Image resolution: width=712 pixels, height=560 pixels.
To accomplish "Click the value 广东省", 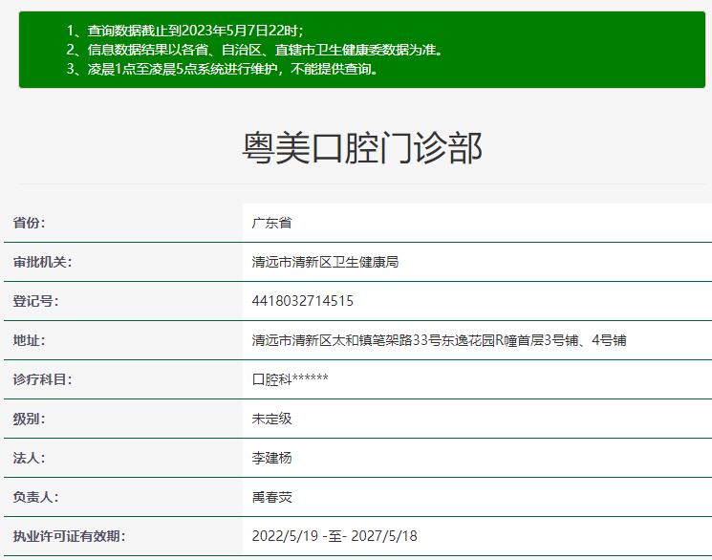I will click(x=272, y=223).
